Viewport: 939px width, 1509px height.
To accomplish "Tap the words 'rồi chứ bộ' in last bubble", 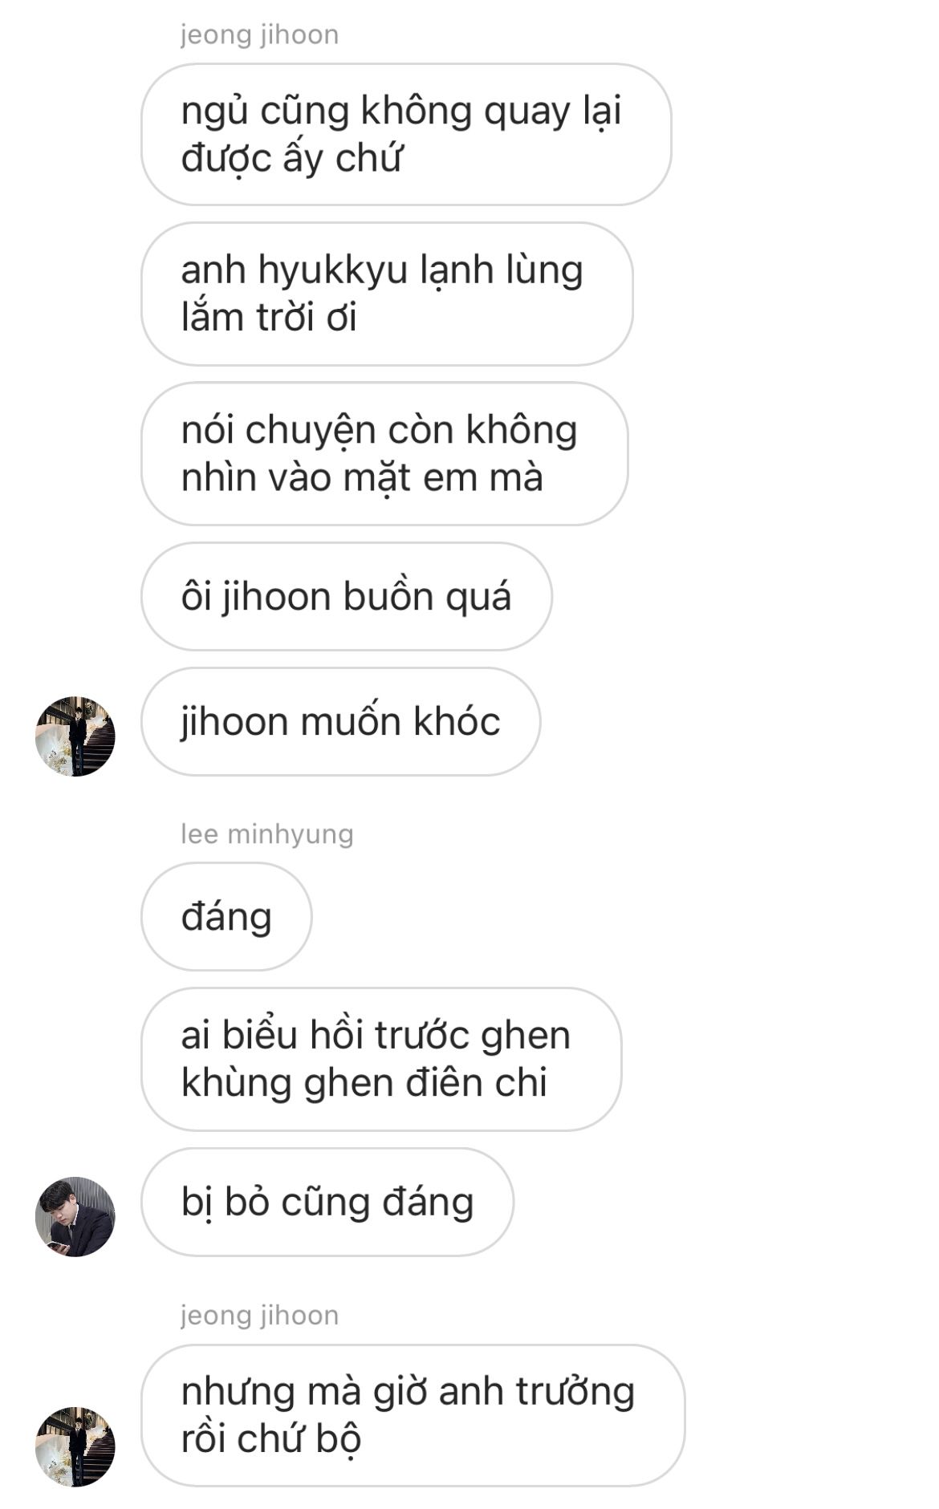I will pyautogui.click(x=271, y=1439).
